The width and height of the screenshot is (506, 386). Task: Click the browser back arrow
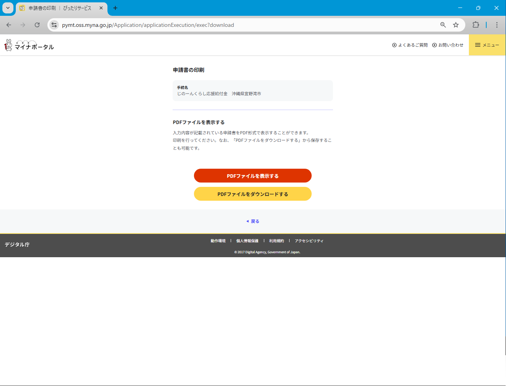tap(9, 25)
